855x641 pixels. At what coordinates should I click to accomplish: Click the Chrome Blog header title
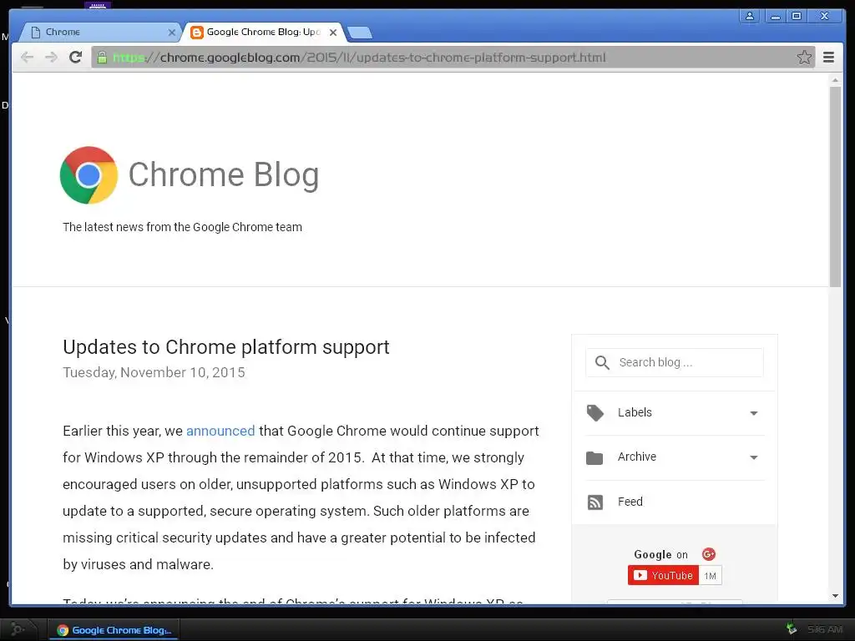[x=224, y=175]
